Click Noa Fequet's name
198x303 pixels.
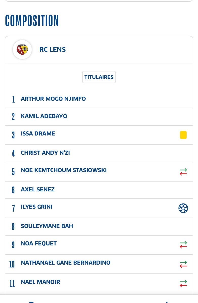pos(39,243)
